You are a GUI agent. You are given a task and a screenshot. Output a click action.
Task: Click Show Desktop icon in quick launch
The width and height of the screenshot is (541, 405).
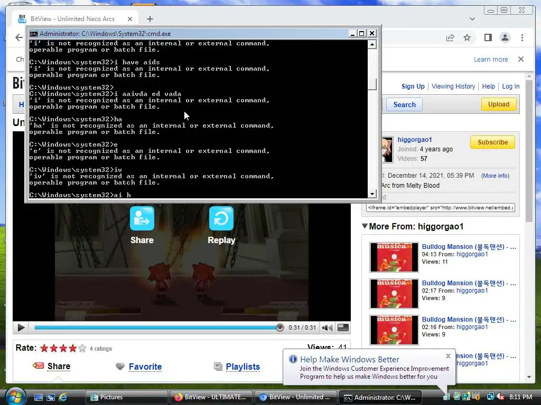(x=38, y=397)
